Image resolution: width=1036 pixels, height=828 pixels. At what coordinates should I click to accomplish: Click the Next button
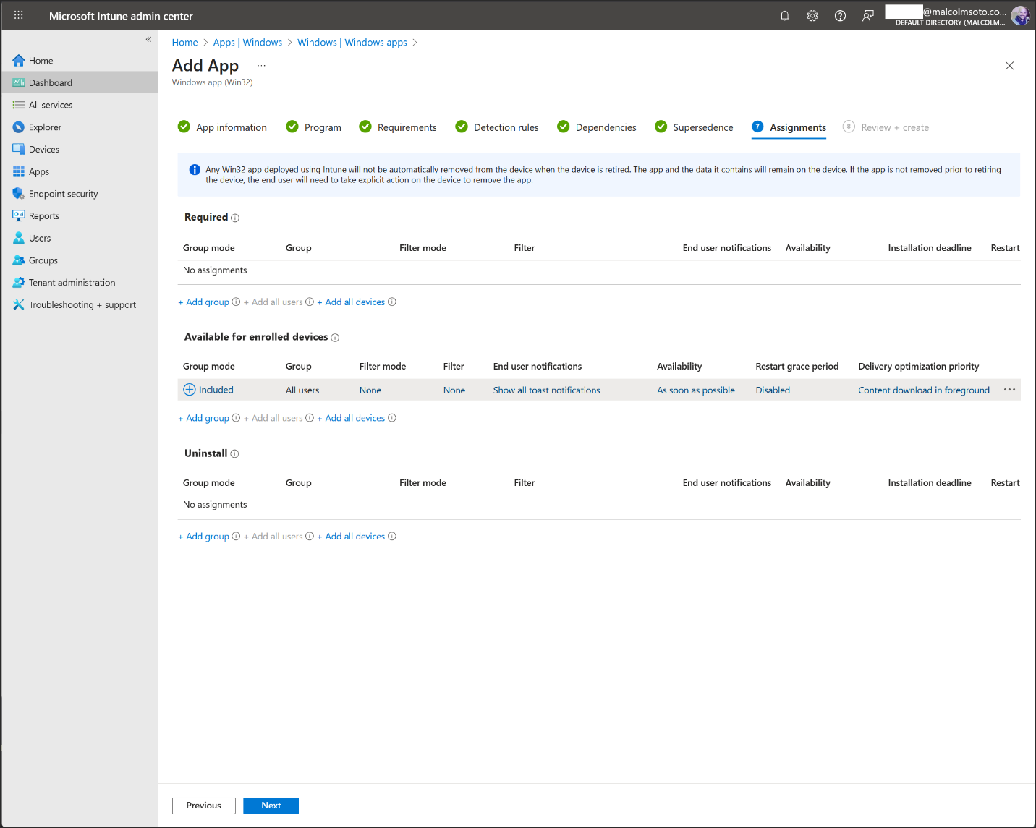(271, 806)
